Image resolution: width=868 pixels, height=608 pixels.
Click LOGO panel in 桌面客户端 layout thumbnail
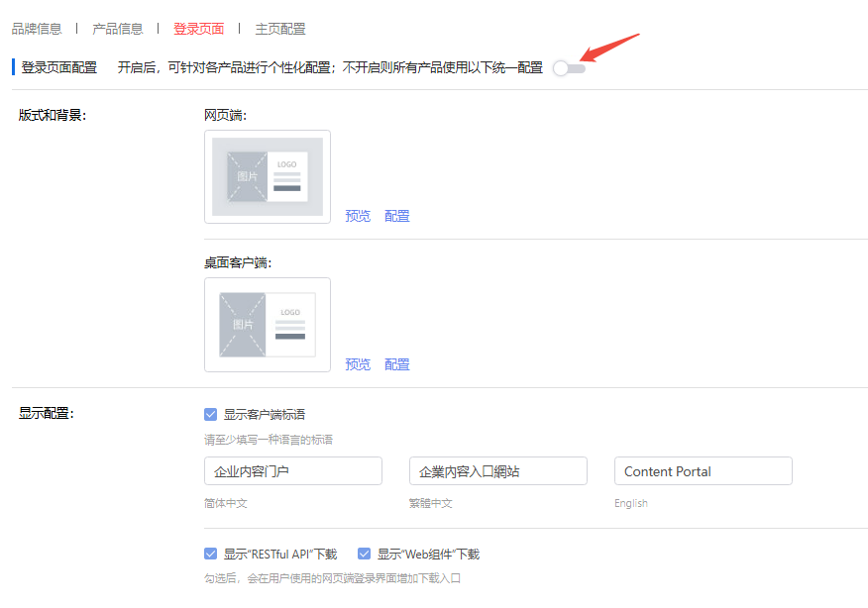click(290, 325)
